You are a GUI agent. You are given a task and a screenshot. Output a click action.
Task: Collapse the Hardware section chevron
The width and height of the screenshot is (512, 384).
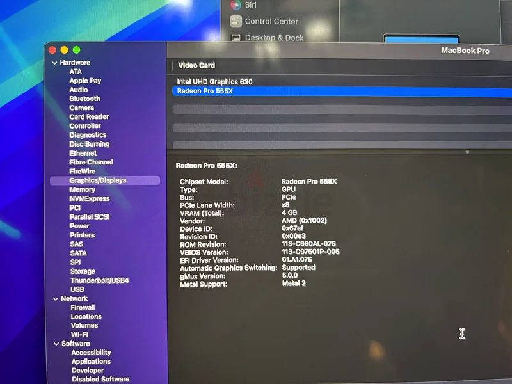pyautogui.click(x=54, y=63)
